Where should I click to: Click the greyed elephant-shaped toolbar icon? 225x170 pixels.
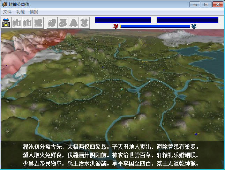tap(52, 23)
